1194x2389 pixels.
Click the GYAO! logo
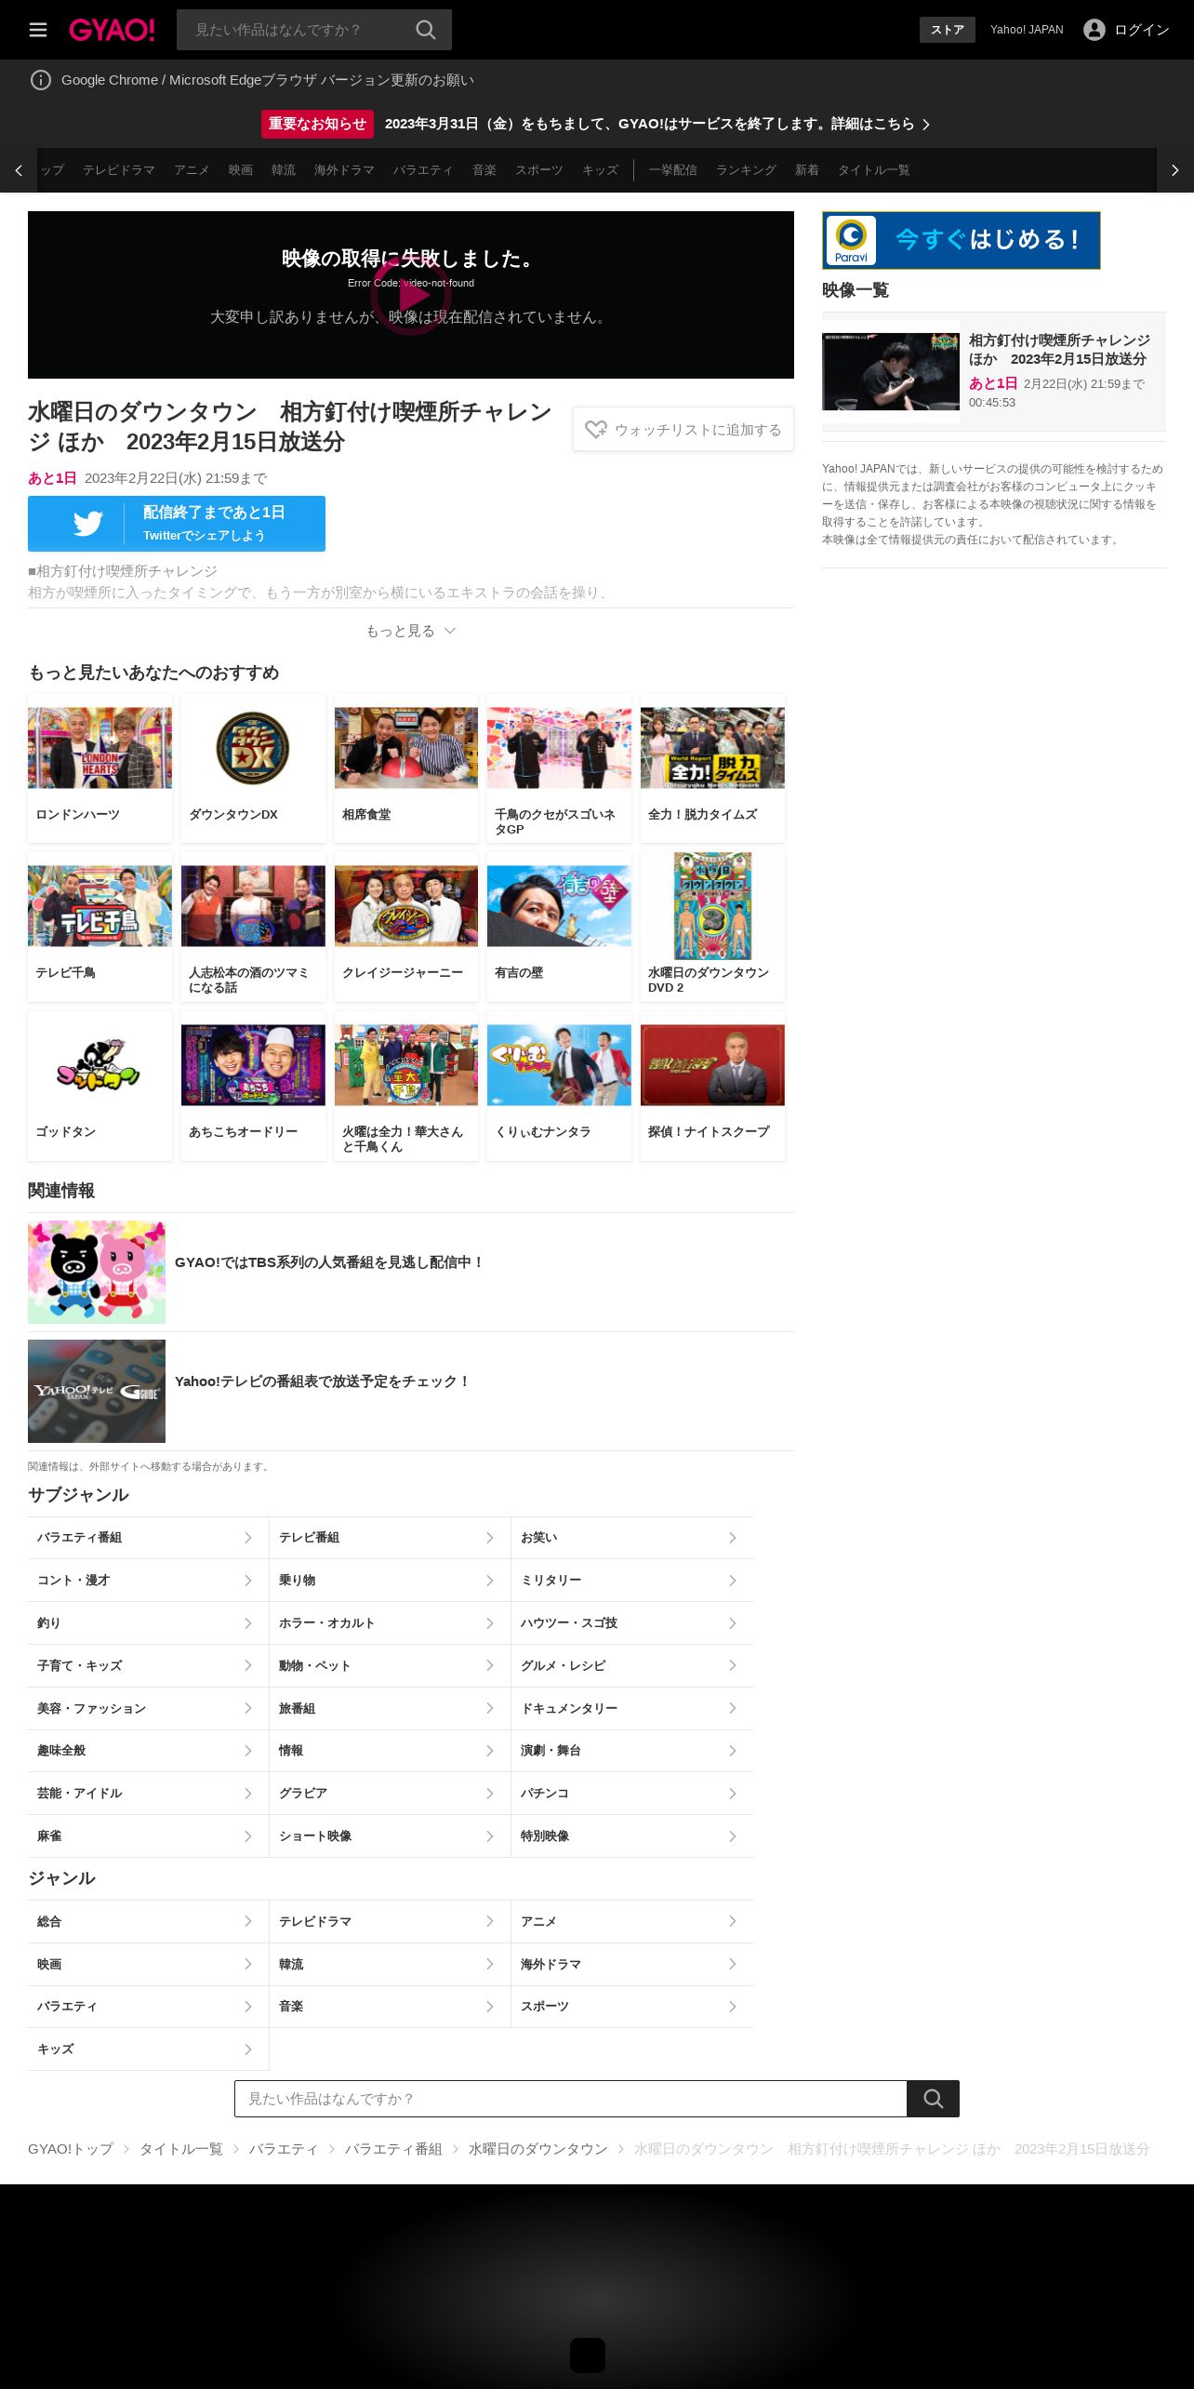tap(112, 30)
